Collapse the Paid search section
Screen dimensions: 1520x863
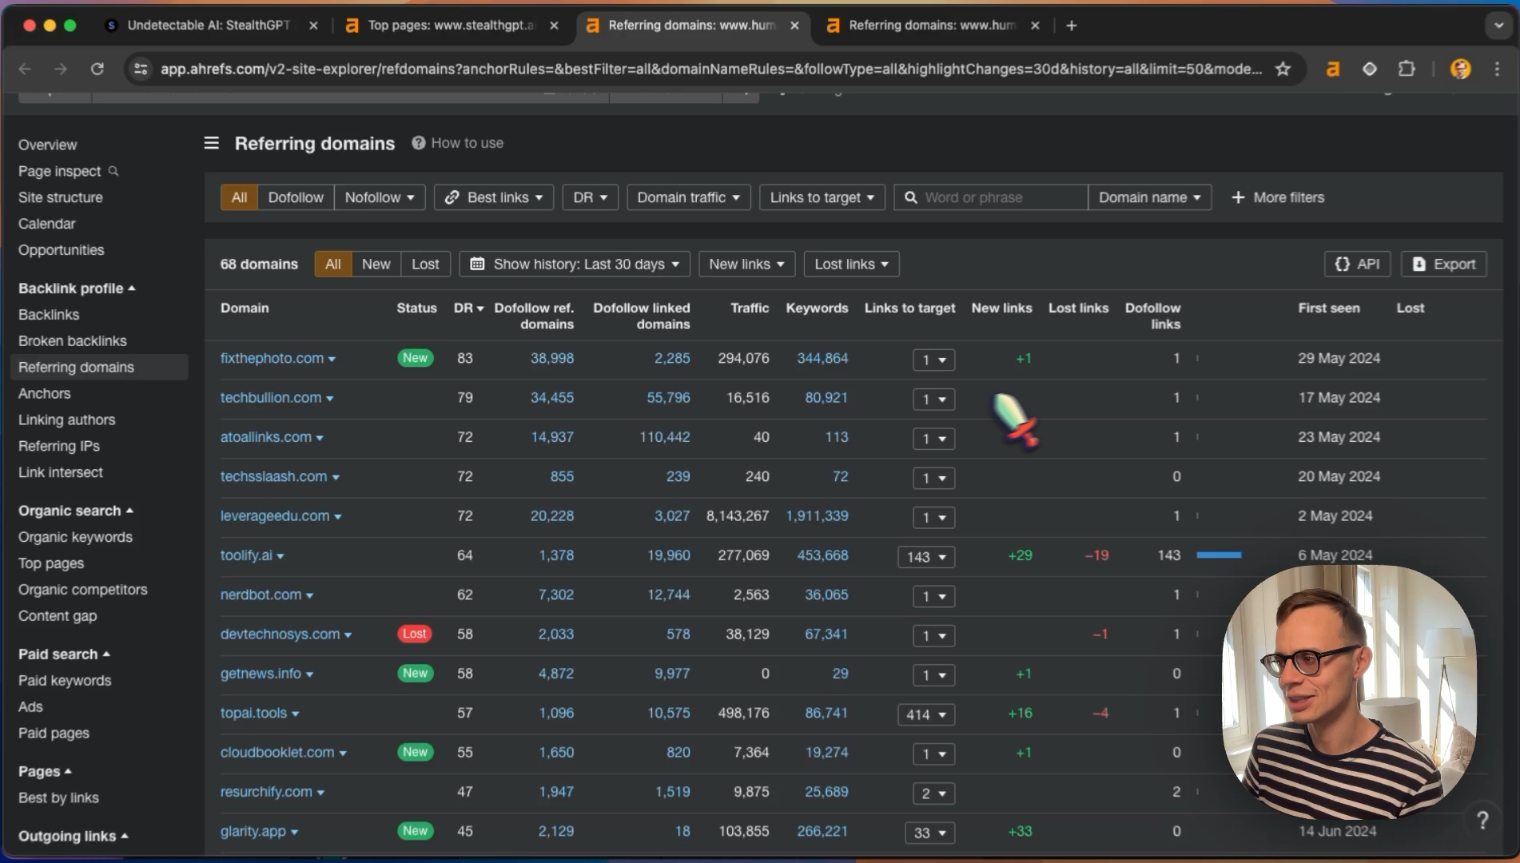click(64, 654)
